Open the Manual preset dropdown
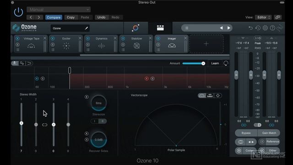 pos(59,10)
